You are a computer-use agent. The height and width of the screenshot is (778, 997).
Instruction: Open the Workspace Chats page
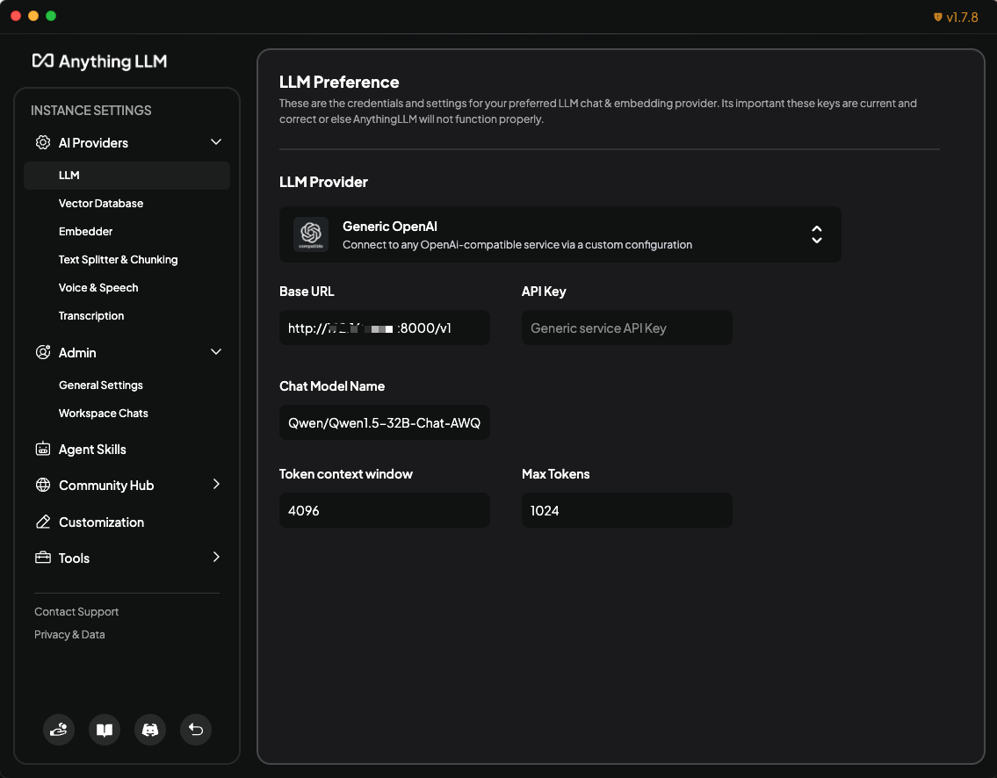(103, 413)
